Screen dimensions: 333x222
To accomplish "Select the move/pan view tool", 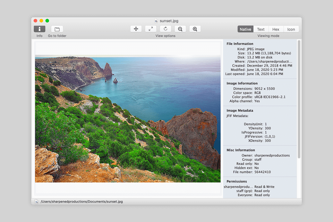I will click(x=136, y=29).
